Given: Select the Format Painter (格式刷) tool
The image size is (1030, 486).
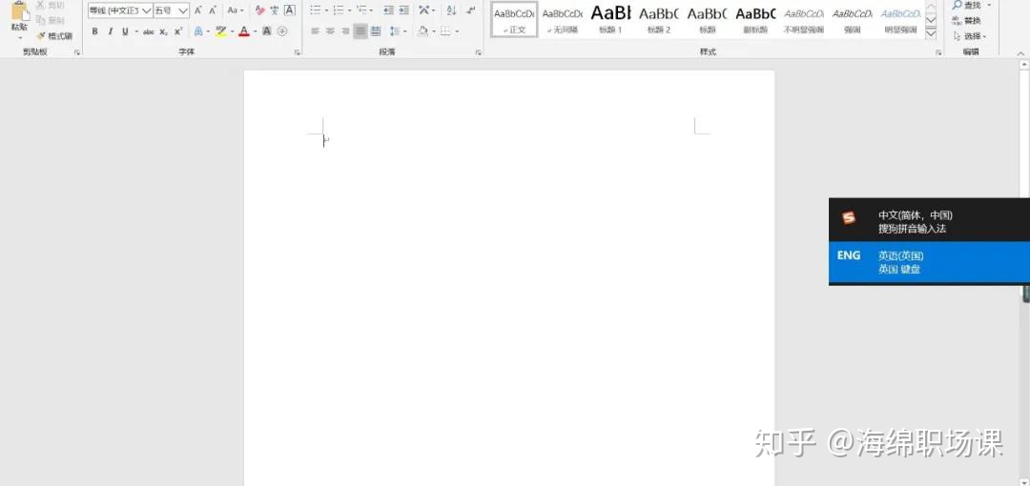Looking at the screenshot, I should point(53,36).
